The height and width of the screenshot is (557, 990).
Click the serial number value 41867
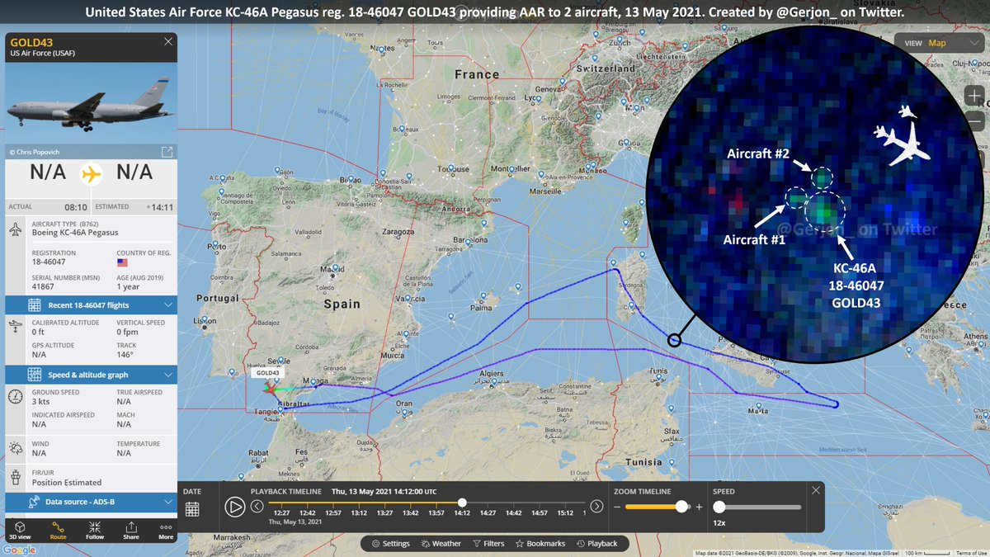click(43, 286)
